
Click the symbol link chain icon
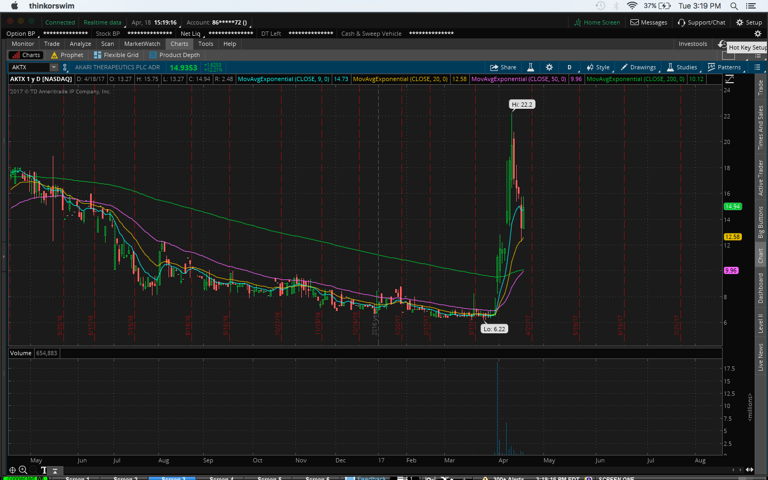[65, 67]
